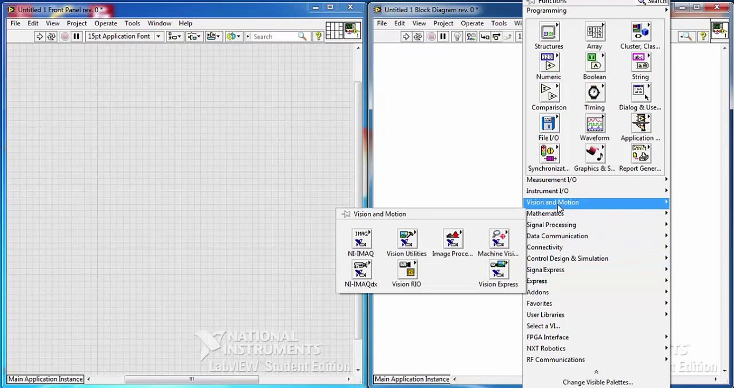Open the Graphics & Sound palette

[595, 155]
